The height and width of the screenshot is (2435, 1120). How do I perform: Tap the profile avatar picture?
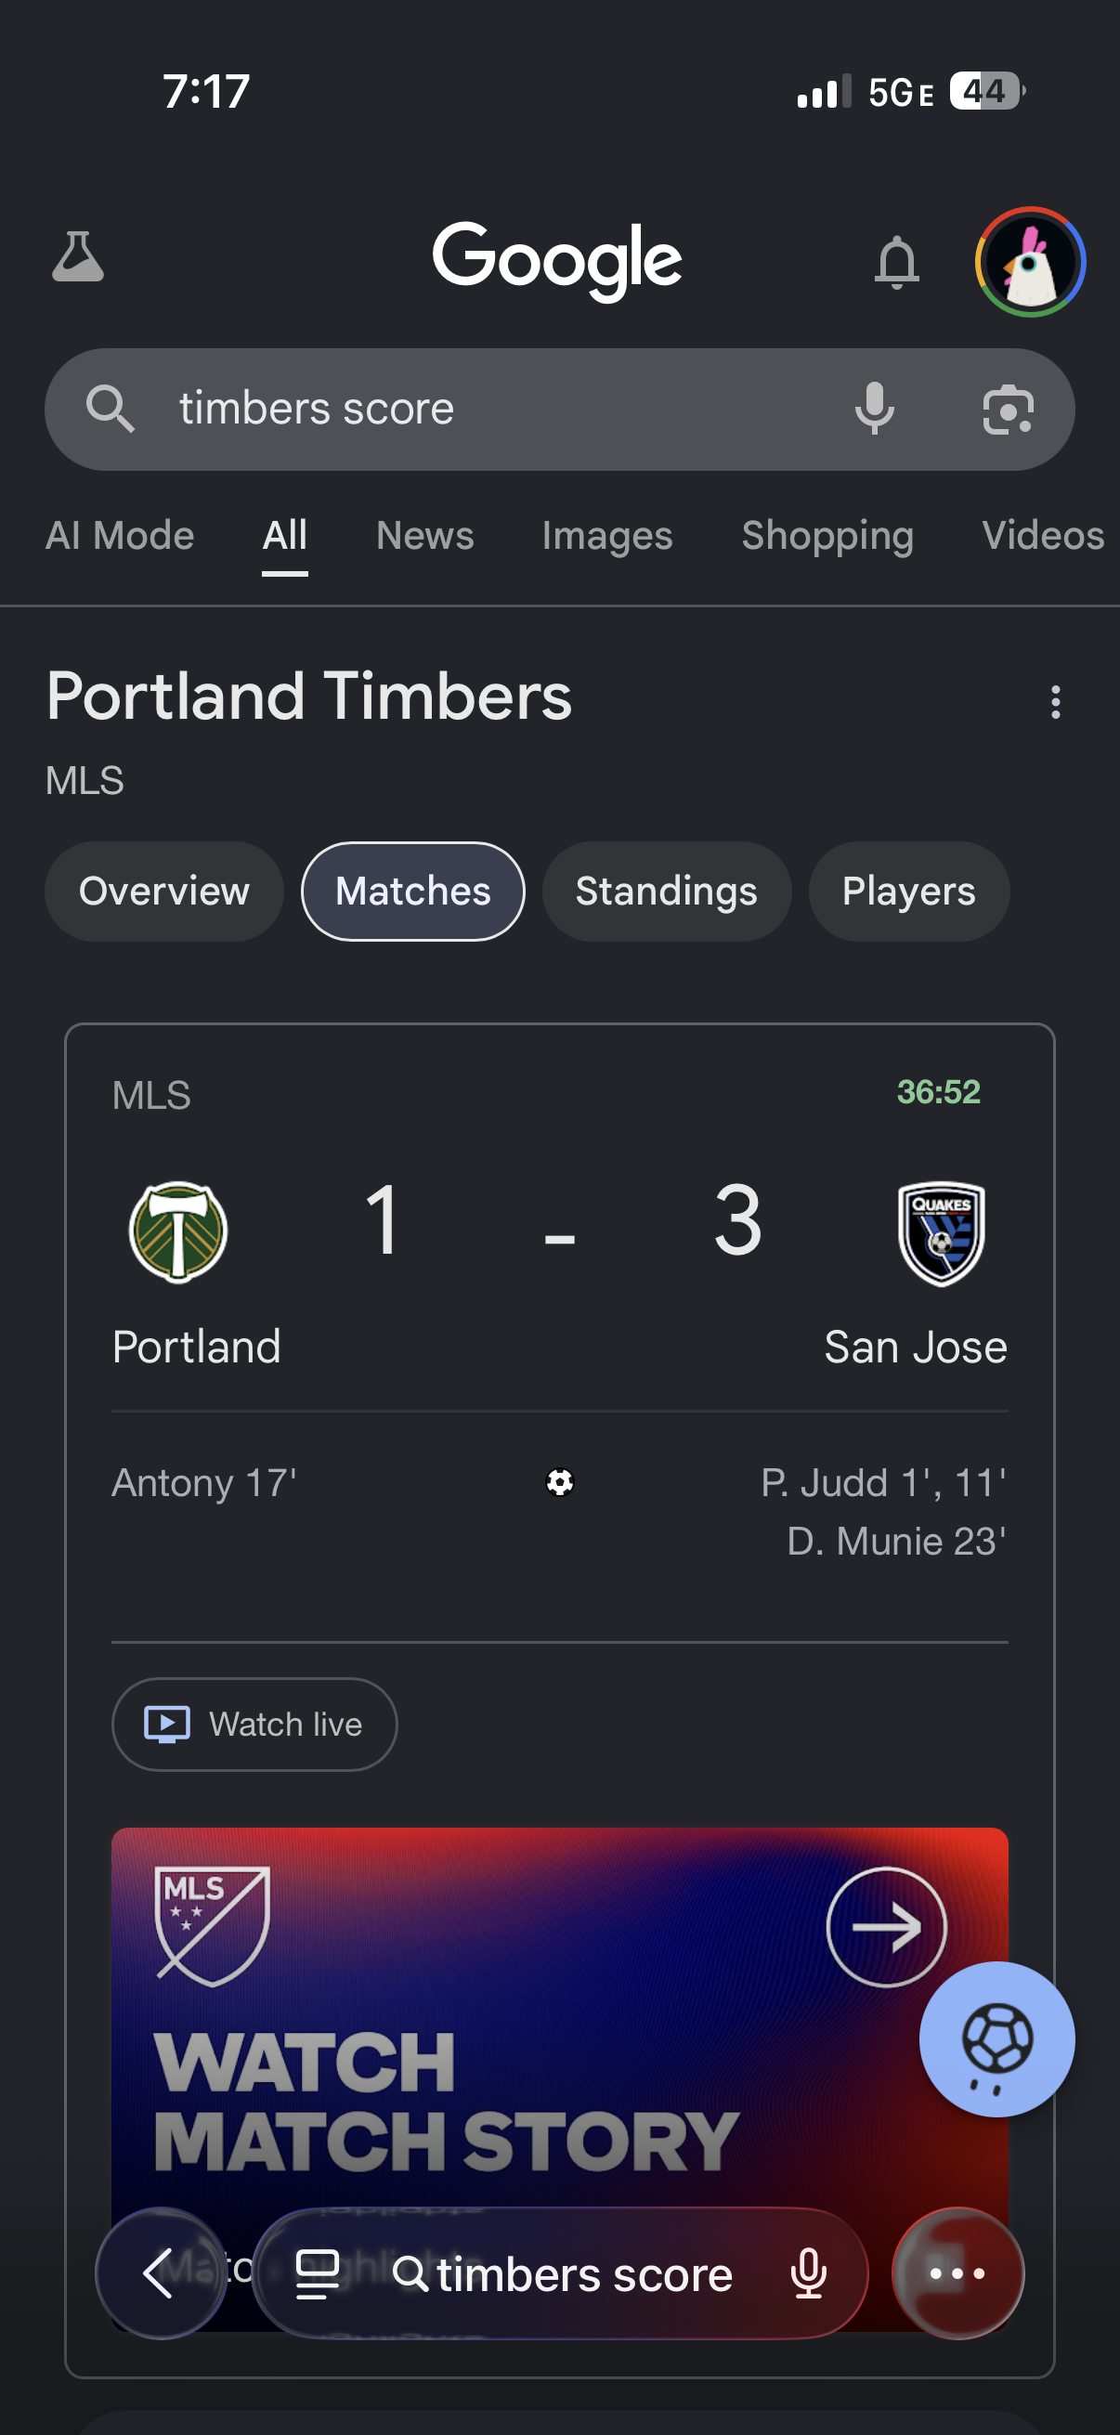(x=1030, y=262)
